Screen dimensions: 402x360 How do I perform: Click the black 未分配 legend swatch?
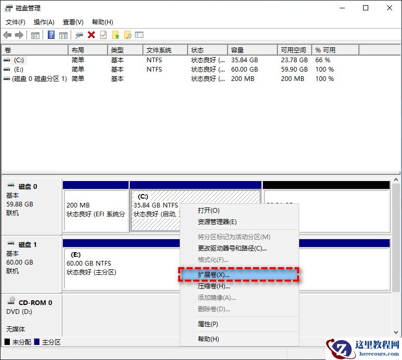click(x=7, y=342)
